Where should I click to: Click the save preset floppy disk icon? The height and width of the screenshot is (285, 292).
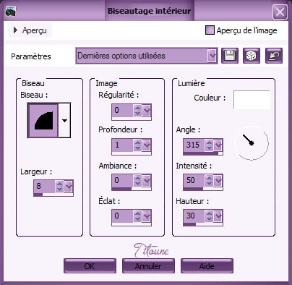pos(230,56)
